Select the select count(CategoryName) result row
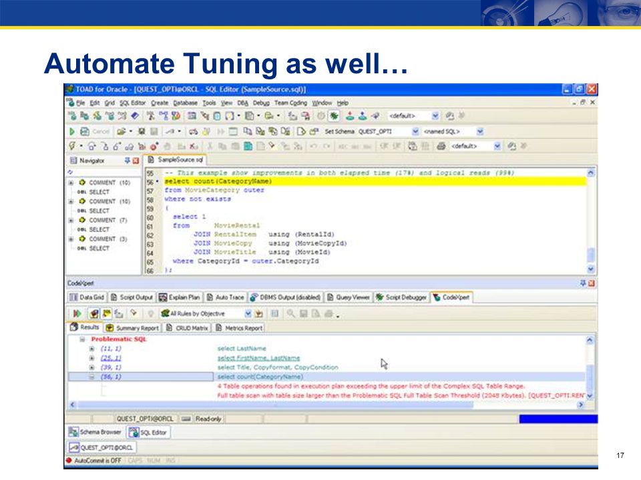641x480 pixels. point(327,377)
